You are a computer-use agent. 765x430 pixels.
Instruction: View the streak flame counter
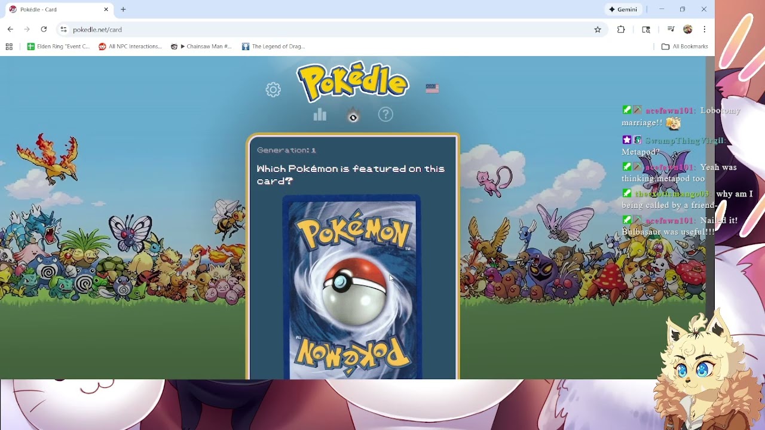tap(353, 115)
